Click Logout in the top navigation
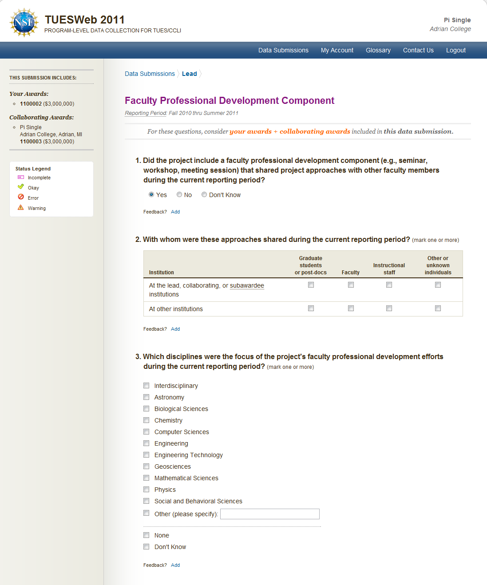Image resolution: width=487 pixels, height=585 pixels. tap(455, 50)
